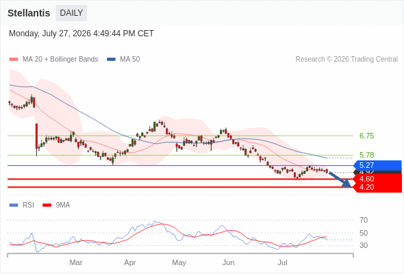Click the '9MA' legend label
Screen dimensions: 404x274
point(63,206)
